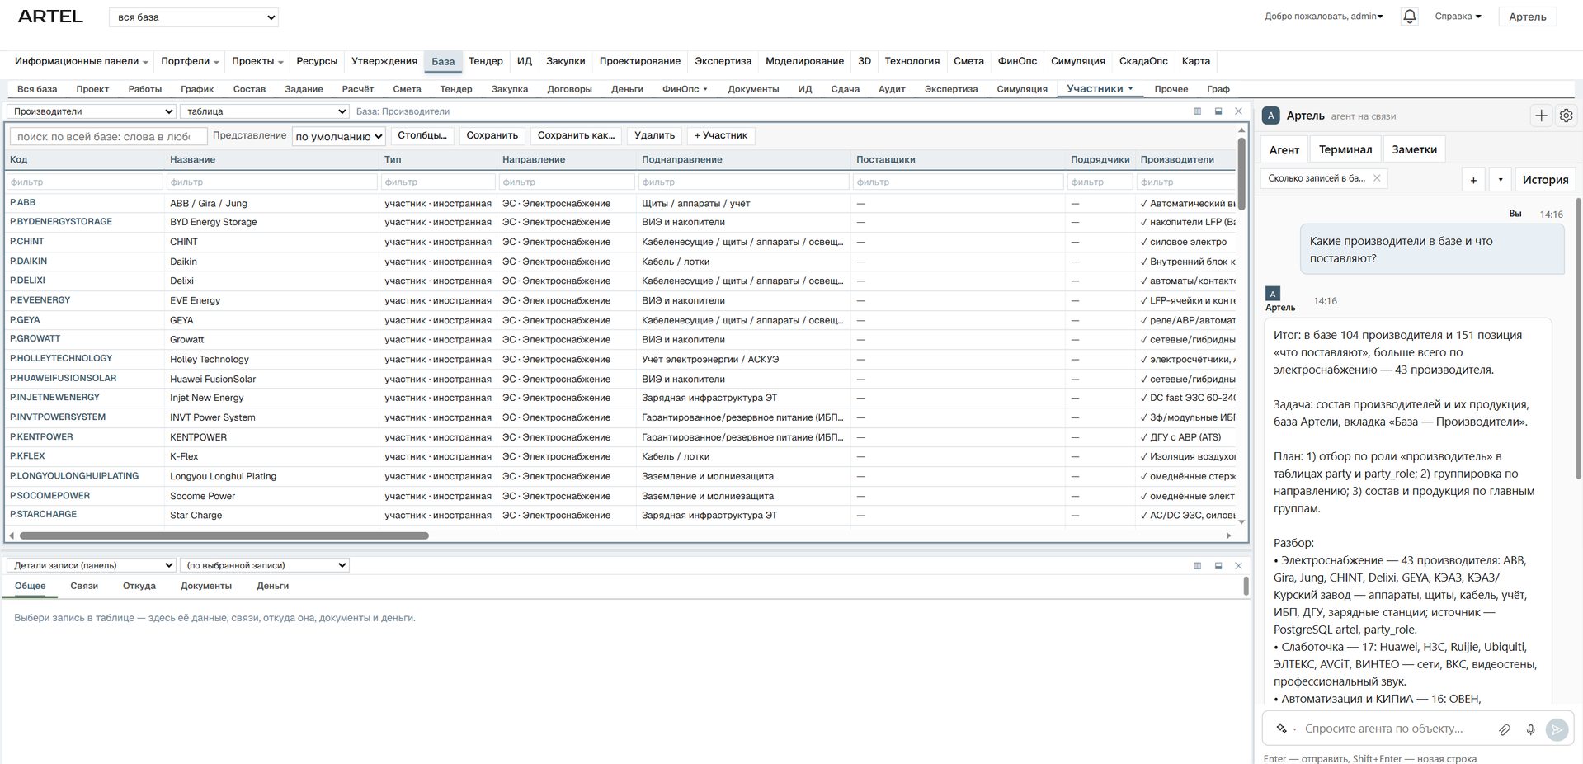Split the База: Производители panel into columns

tap(1197, 111)
